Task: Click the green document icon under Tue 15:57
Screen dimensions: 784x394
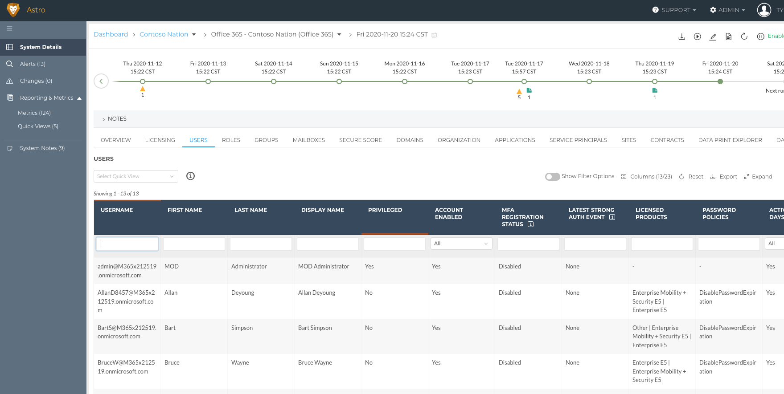Action: tap(529, 90)
